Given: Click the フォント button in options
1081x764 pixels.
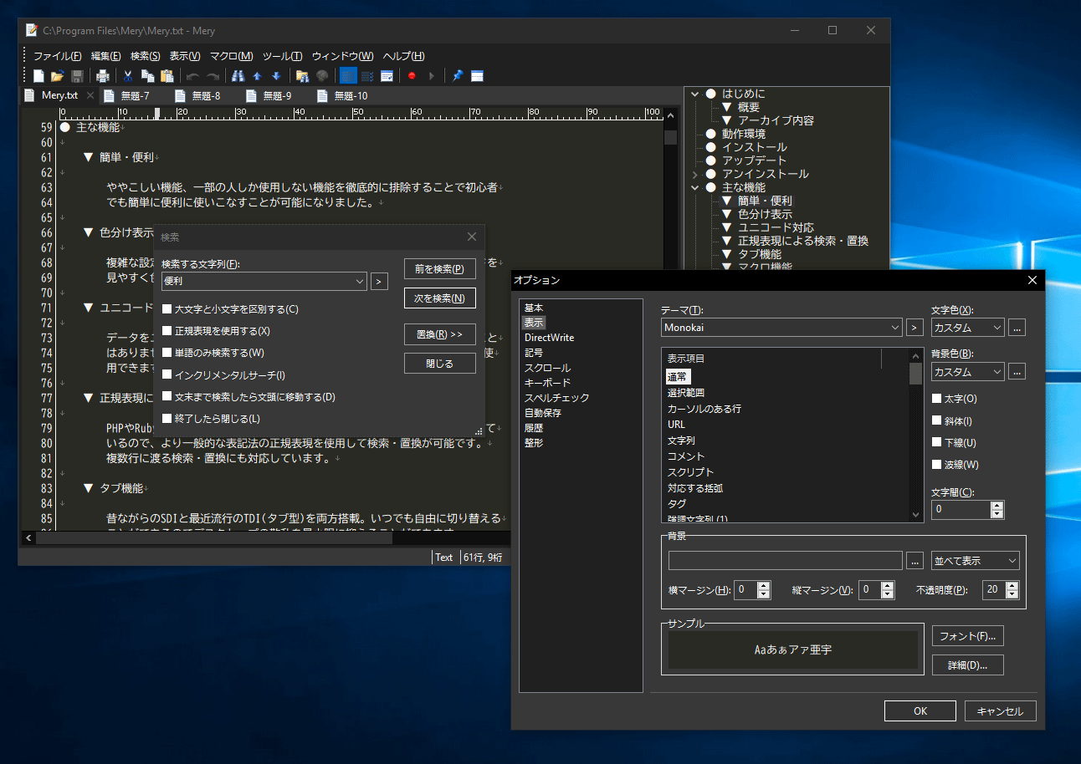Looking at the screenshot, I should [x=967, y=636].
